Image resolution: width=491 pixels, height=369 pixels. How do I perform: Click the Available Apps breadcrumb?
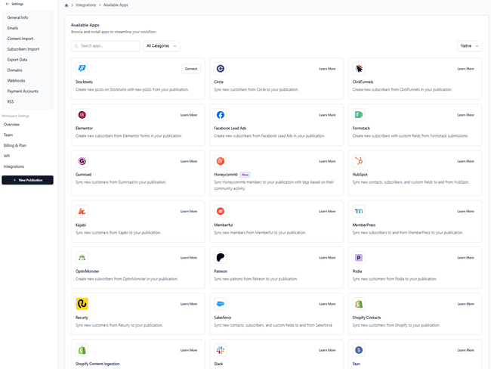tap(116, 5)
